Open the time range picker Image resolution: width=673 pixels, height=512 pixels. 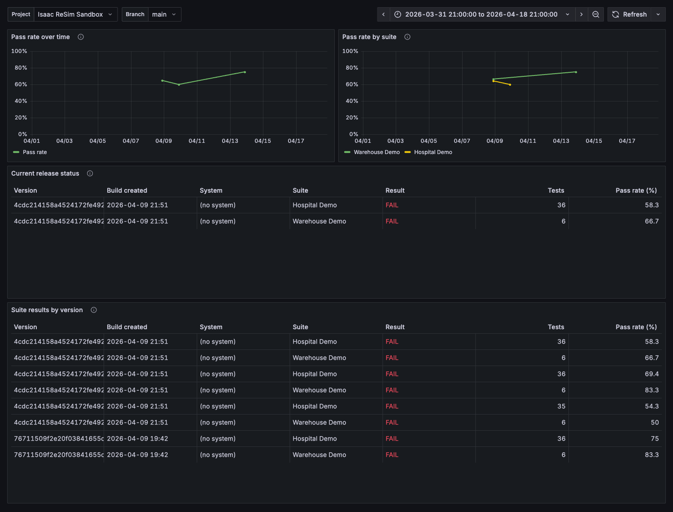pos(482,14)
